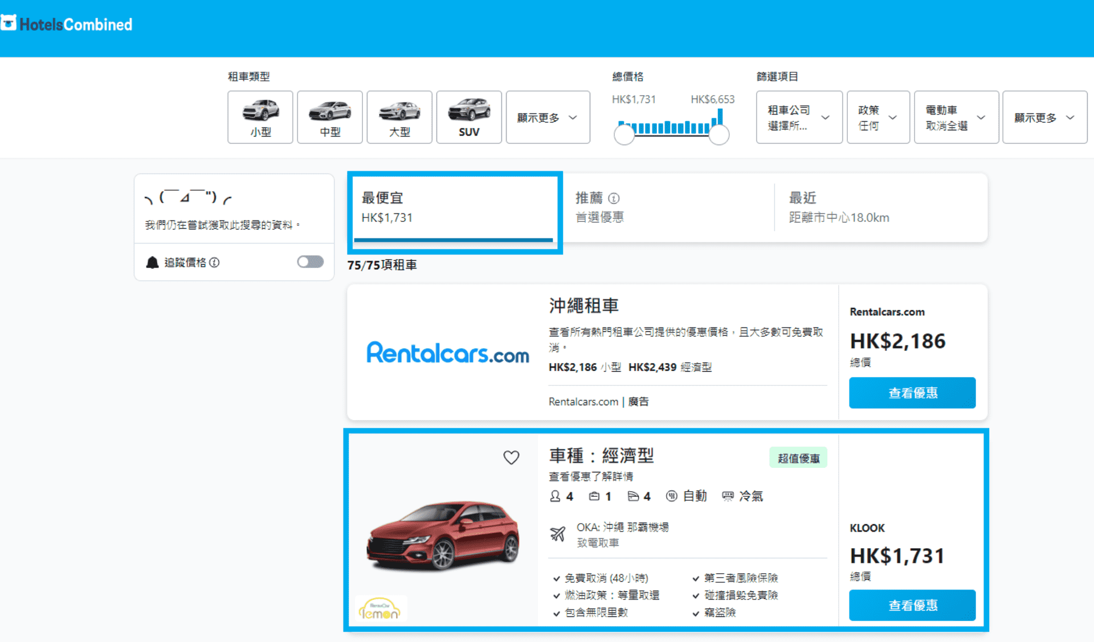Click 燃油政策:等量取還 feature text
The height and width of the screenshot is (642, 1094).
click(x=611, y=595)
